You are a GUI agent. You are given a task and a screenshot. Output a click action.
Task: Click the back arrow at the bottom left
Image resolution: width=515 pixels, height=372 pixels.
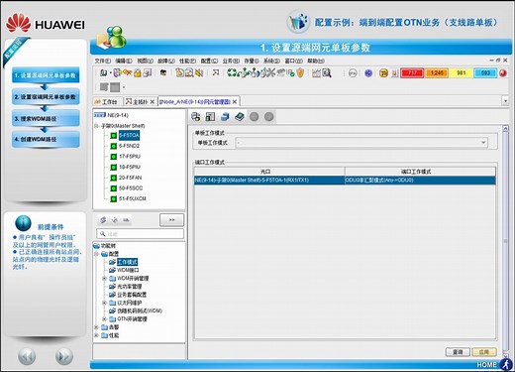point(27,356)
